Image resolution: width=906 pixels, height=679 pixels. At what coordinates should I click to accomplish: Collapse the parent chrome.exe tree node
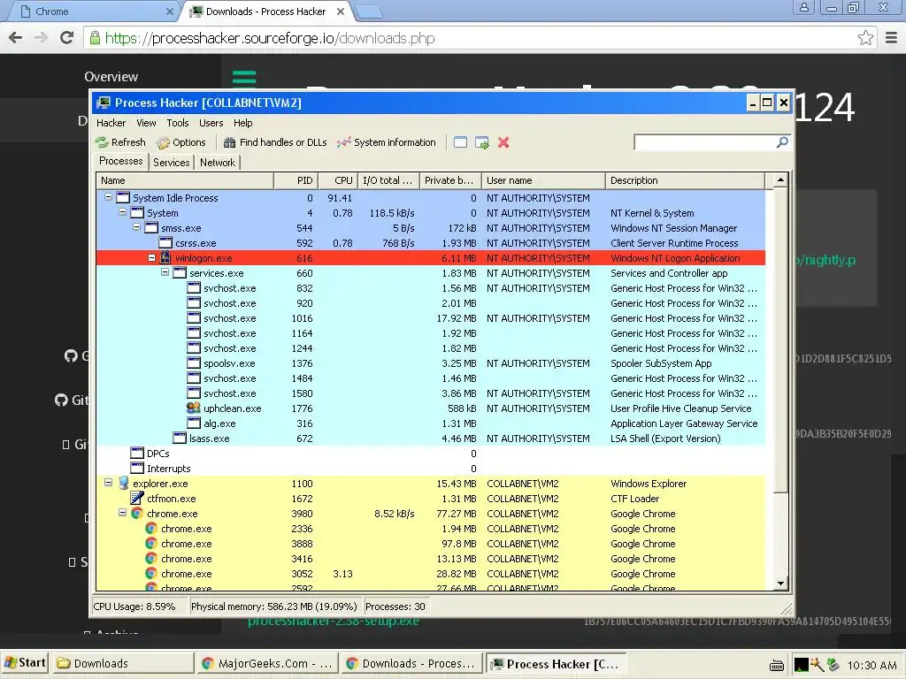point(122,512)
